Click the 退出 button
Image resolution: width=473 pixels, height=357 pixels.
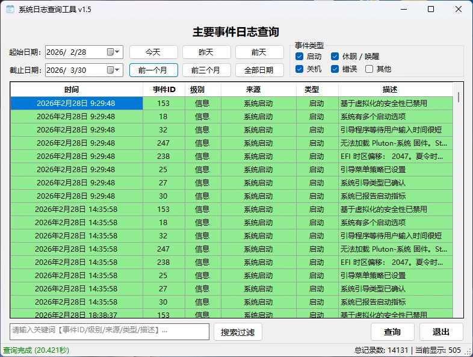click(x=441, y=332)
